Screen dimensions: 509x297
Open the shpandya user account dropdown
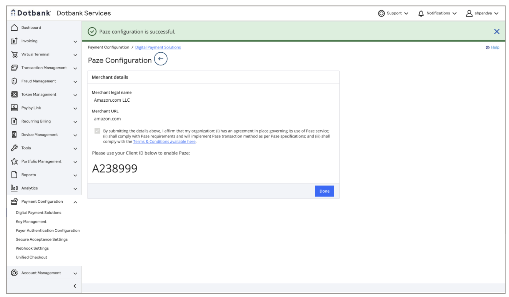click(482, 13)
